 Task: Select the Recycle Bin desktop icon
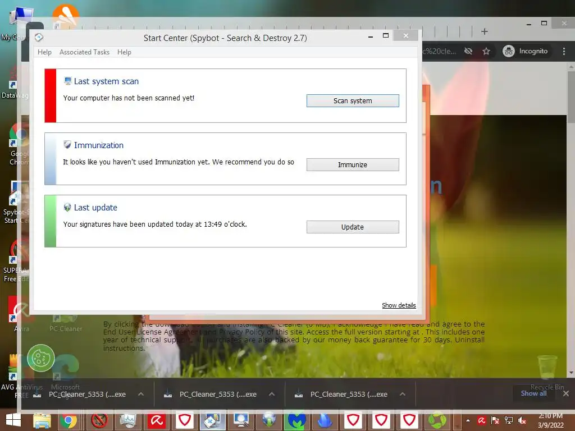click(x=547, y=373)
